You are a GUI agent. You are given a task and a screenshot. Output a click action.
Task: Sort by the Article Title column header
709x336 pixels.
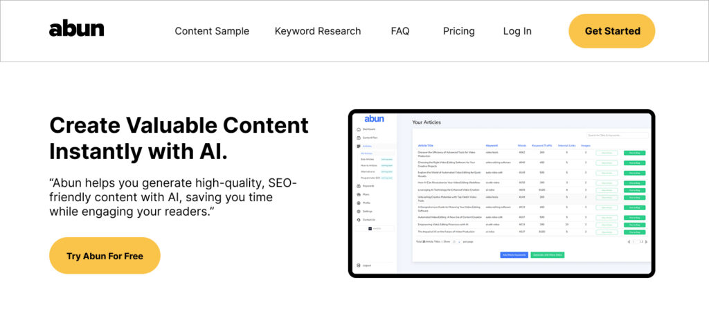(426, 145)
